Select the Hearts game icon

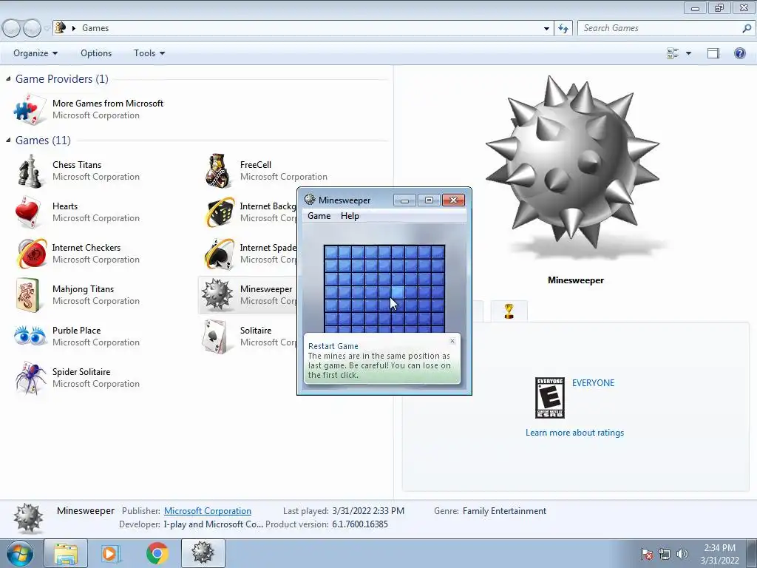coord(28,212)
